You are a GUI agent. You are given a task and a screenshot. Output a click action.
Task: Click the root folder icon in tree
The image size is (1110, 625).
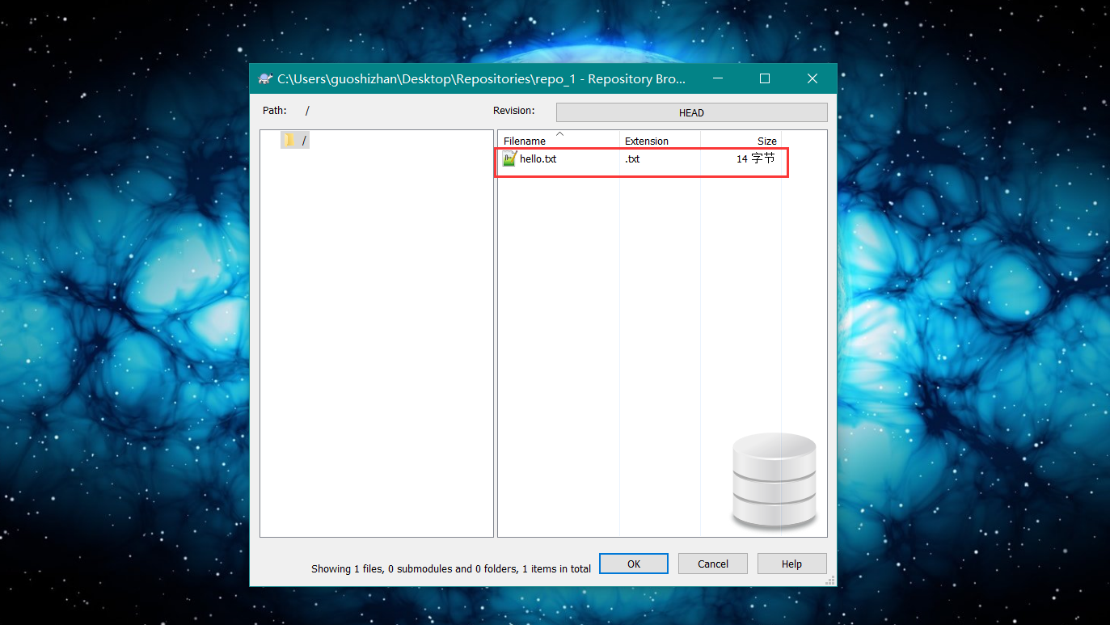coord(289,141)
